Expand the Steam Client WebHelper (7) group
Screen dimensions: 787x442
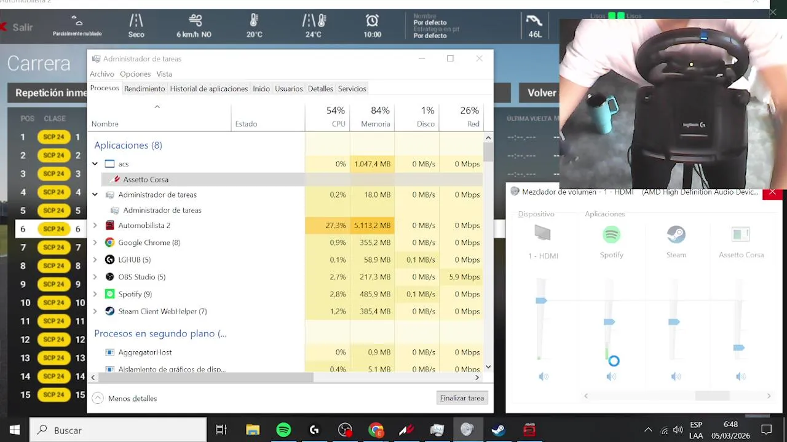click(95, 311)
